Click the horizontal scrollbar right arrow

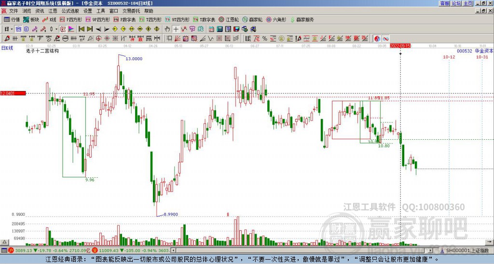click(431, 251)
